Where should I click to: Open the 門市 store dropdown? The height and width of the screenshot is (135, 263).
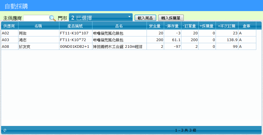tap(101, 17)
